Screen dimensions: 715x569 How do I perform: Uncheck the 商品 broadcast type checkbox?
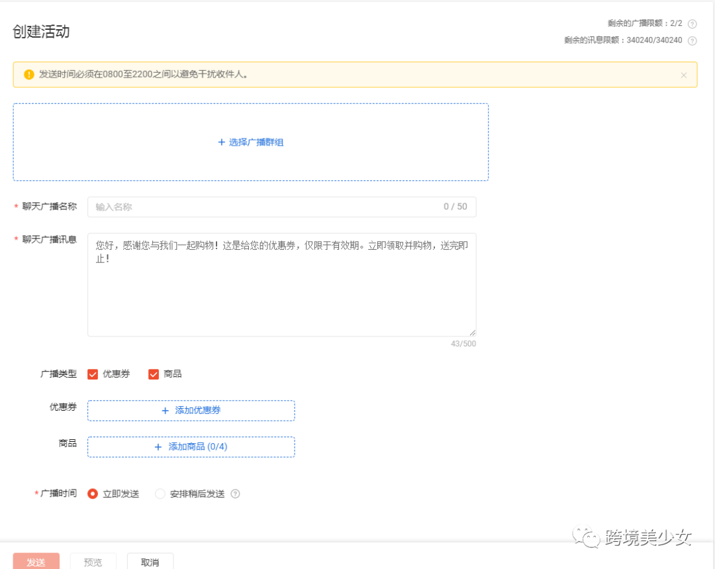click(153, 374)
